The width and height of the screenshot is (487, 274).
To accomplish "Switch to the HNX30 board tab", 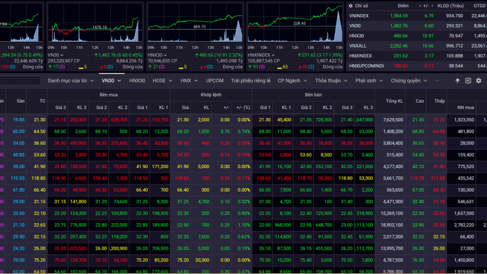I will tap(137, 81).
